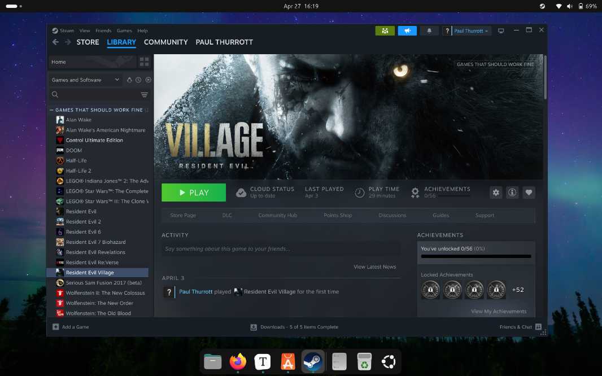Open game settings gear icon

496,193
